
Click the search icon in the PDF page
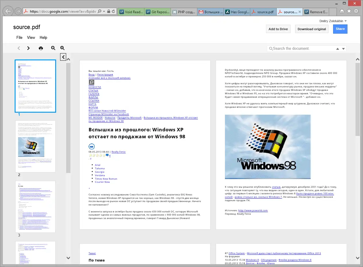[x=91, y=82]
